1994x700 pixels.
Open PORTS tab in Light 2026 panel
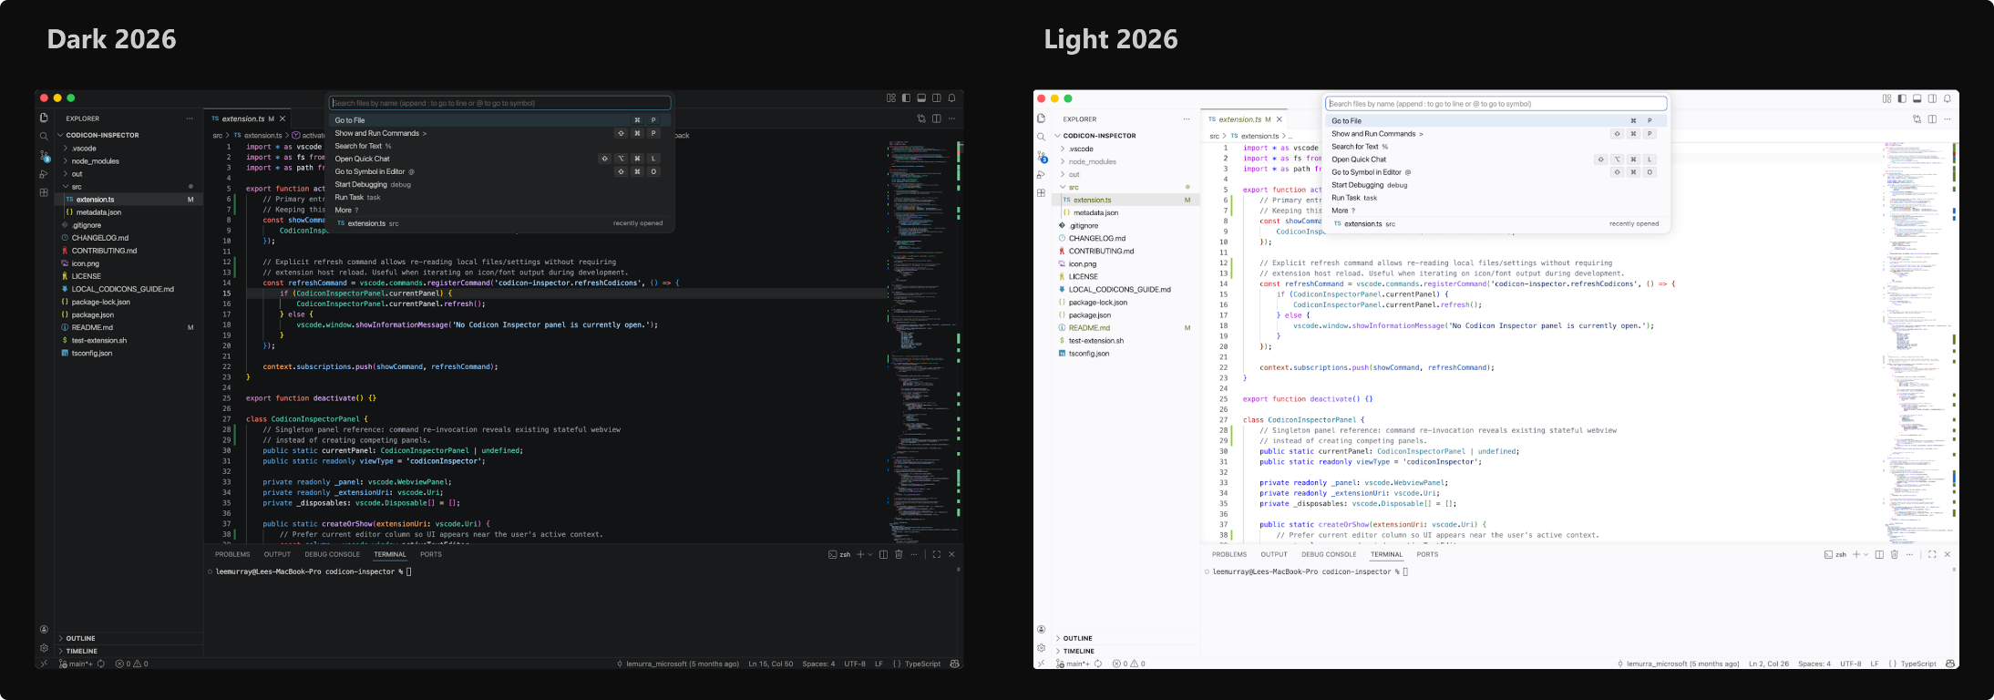pyautogui.click(x=1427, y=554)
